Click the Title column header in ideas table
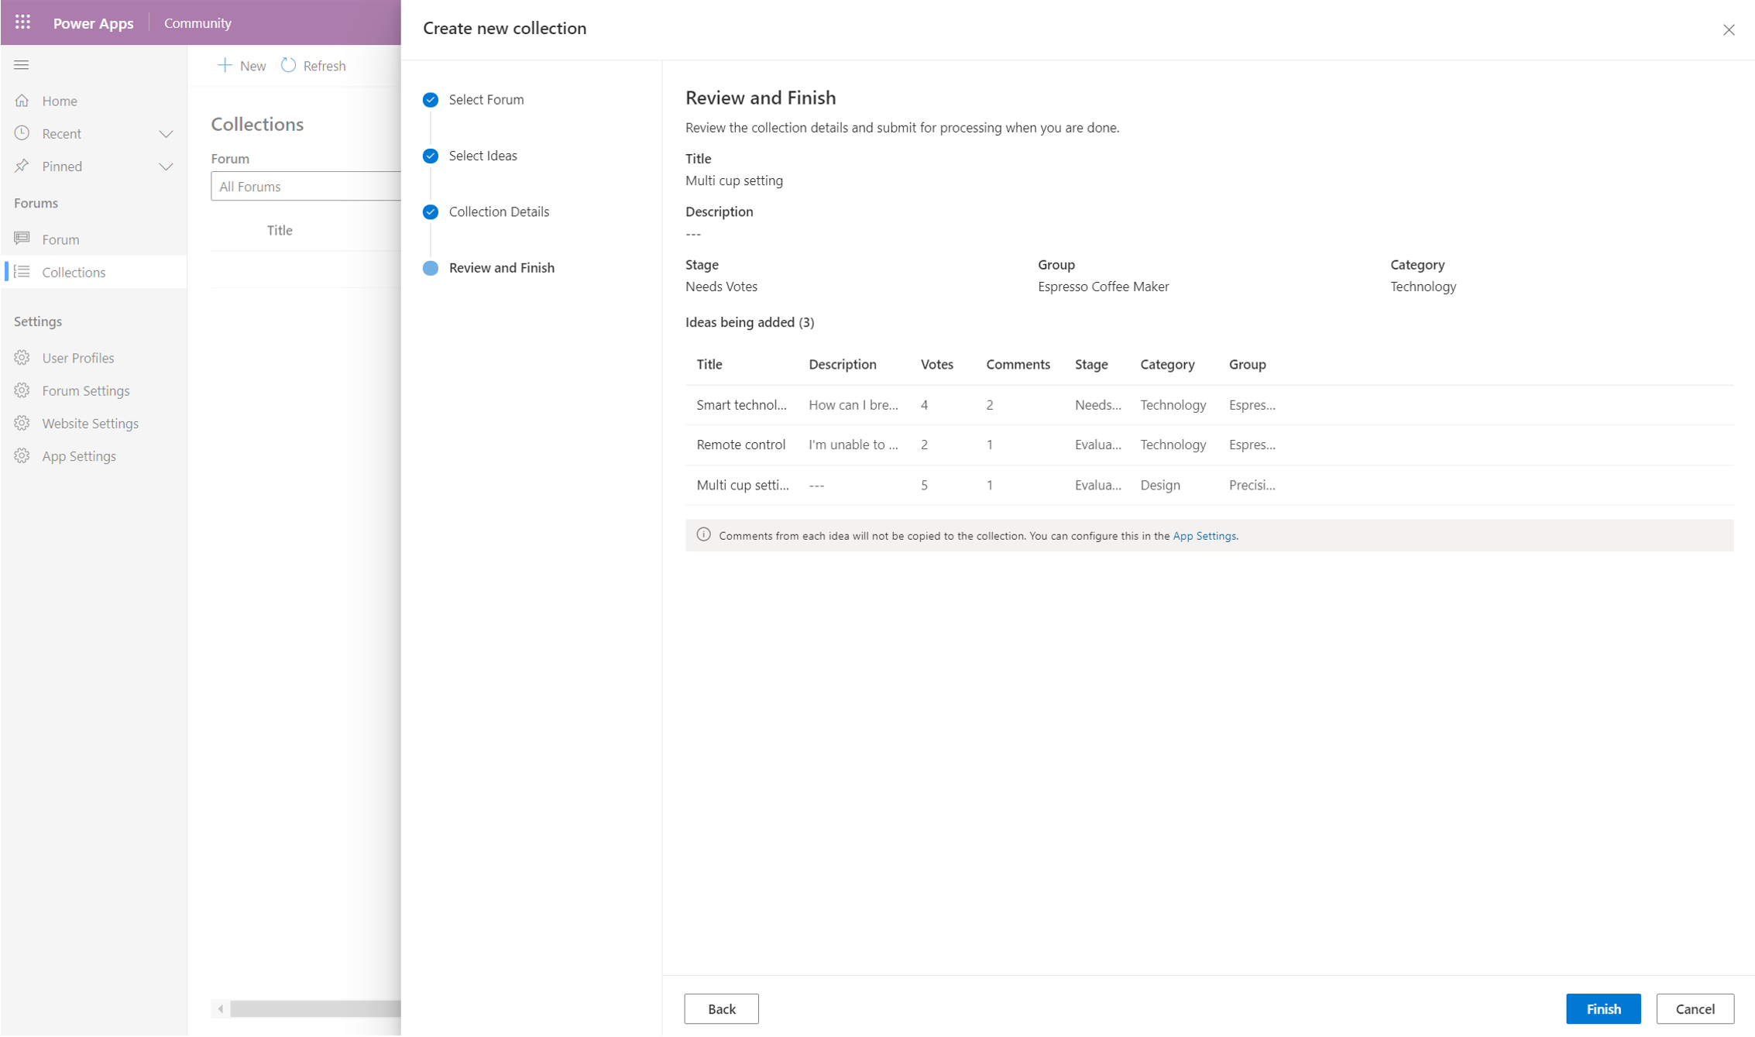Image resolution: width=1755 pixels, height=1037 pixels. (x=709, y=364)
